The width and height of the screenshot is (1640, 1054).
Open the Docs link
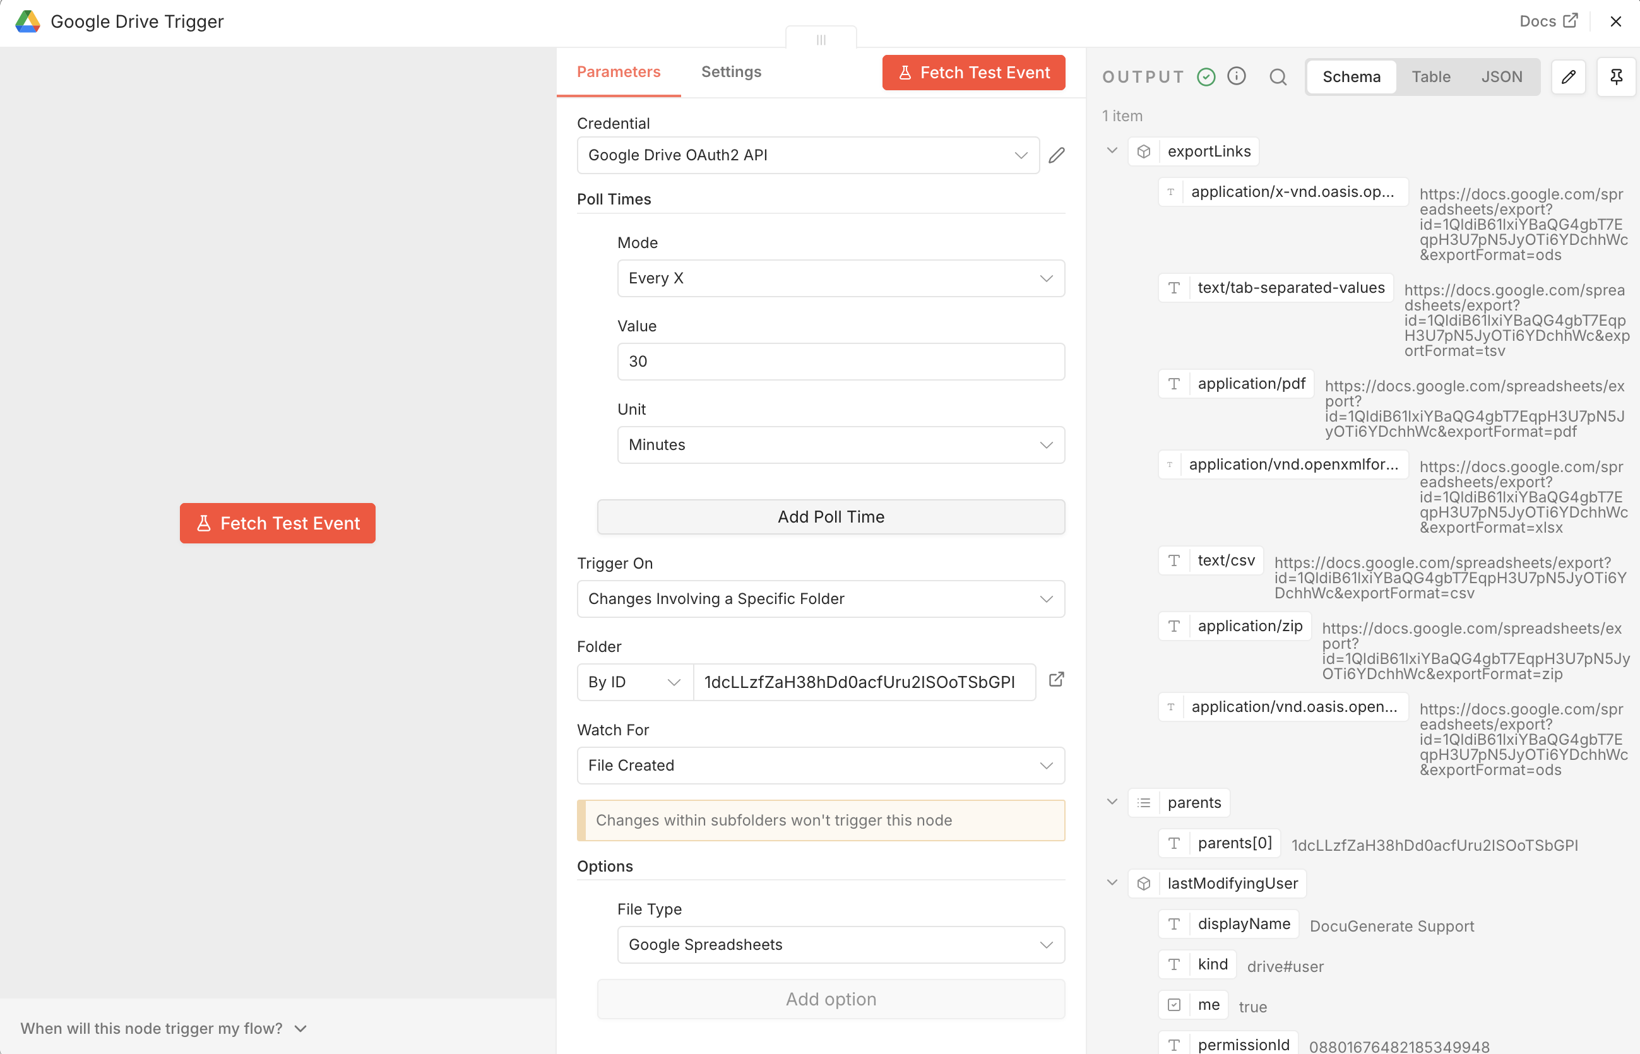[1548, 21]
